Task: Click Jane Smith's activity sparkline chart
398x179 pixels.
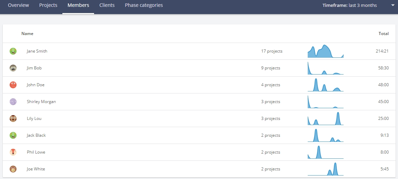Action: point(326,51)
